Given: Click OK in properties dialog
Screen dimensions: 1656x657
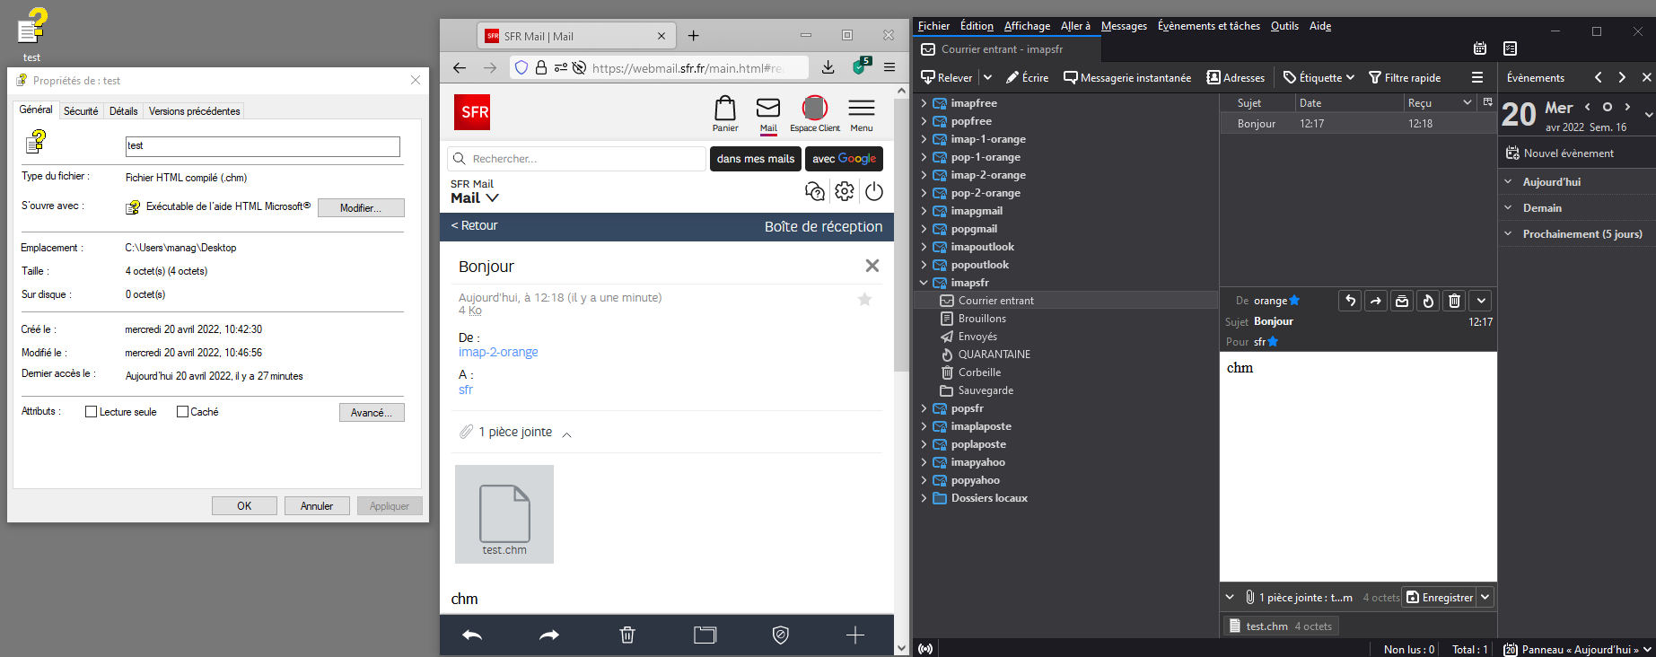Looking at the screenshot, I should click(x=244, y=505).
